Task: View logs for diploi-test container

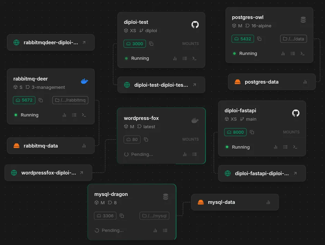Action: 184,58
